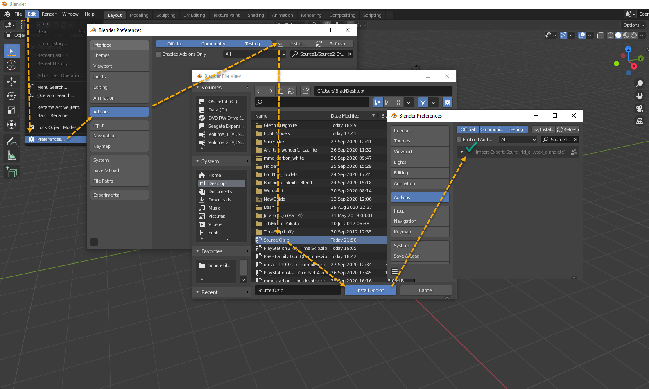
Task: Switch File View to vertical list display
Action: tap(378, 102)
